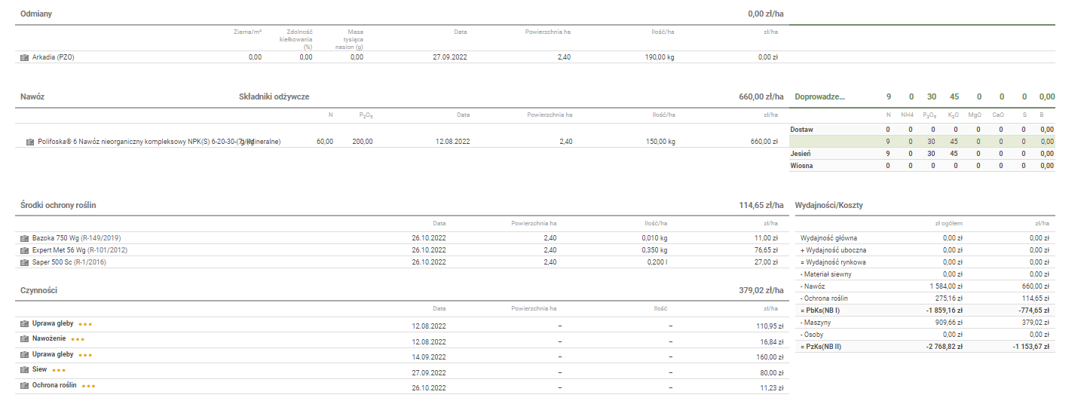This screenshot has height=407, width=1087.
Task: Open the three-dot menu for Nawożenie
Action: 78,340
